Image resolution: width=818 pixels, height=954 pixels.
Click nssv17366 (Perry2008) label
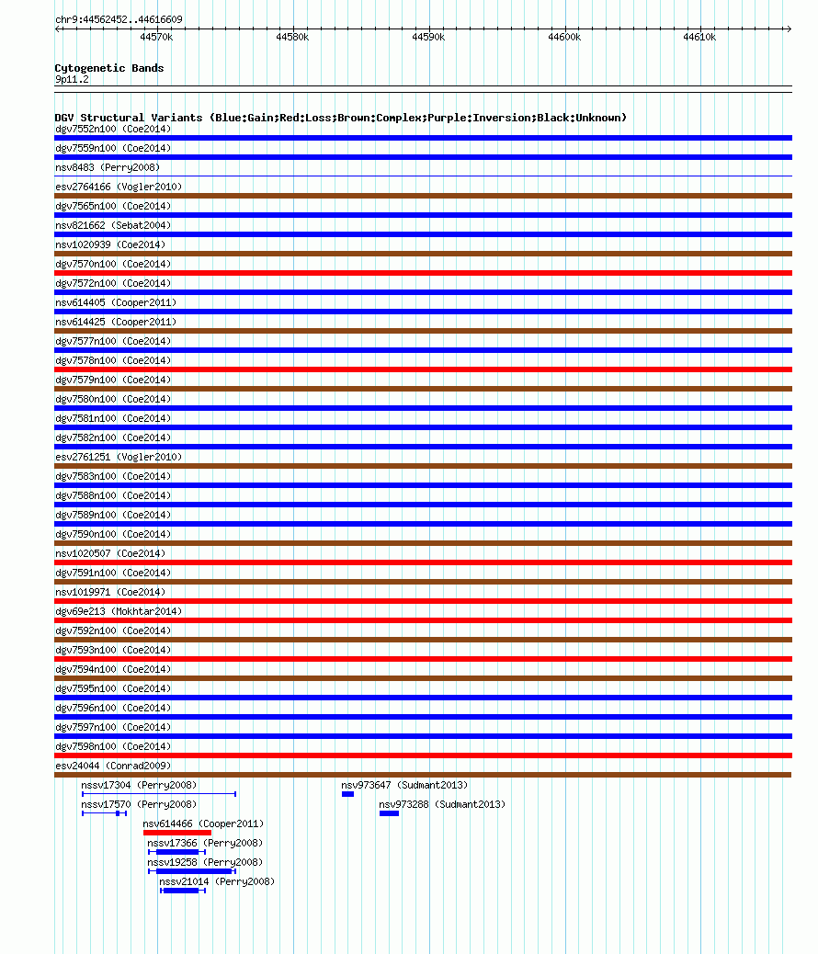(205, 844)
